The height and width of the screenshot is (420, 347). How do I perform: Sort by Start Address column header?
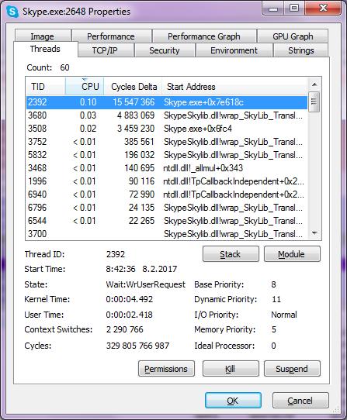click(x=234, y=87)
